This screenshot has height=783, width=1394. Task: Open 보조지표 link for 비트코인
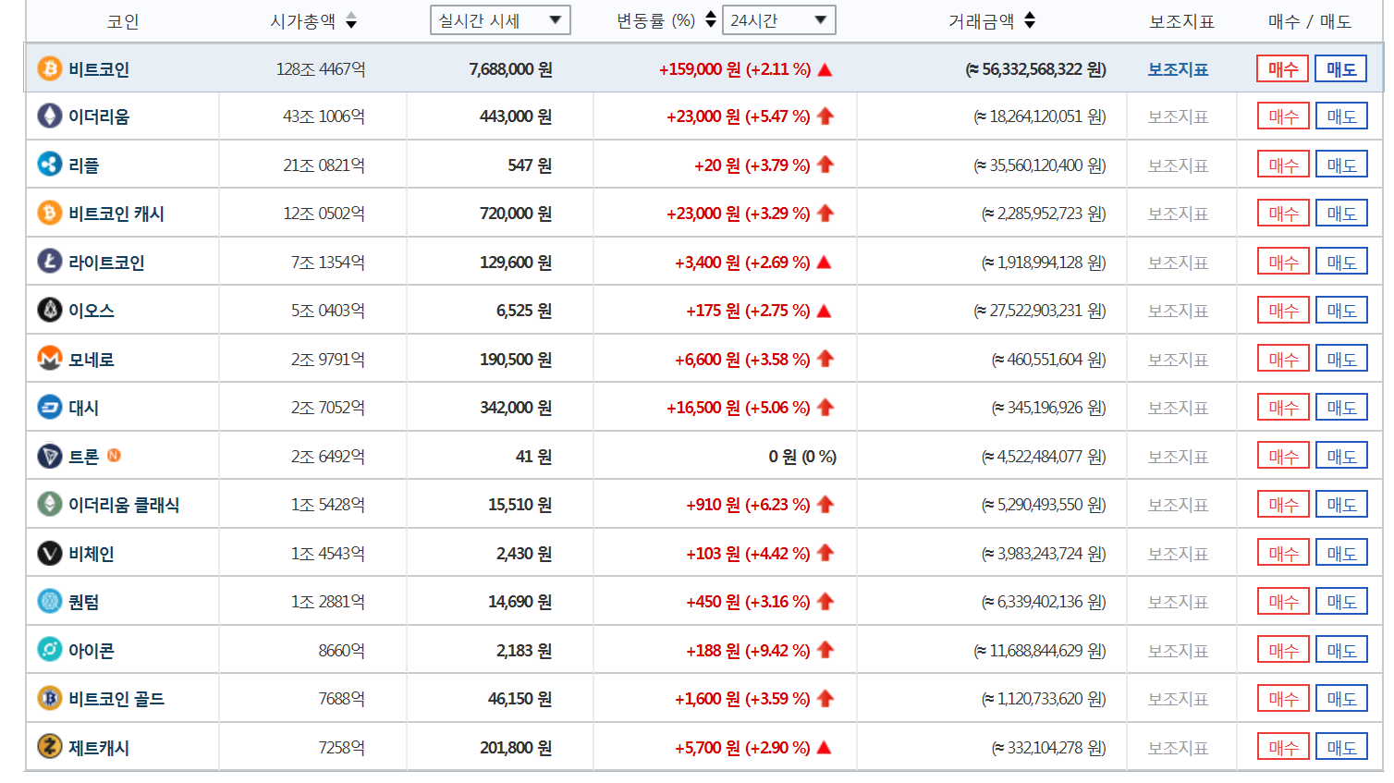[x=1178, y=69]
